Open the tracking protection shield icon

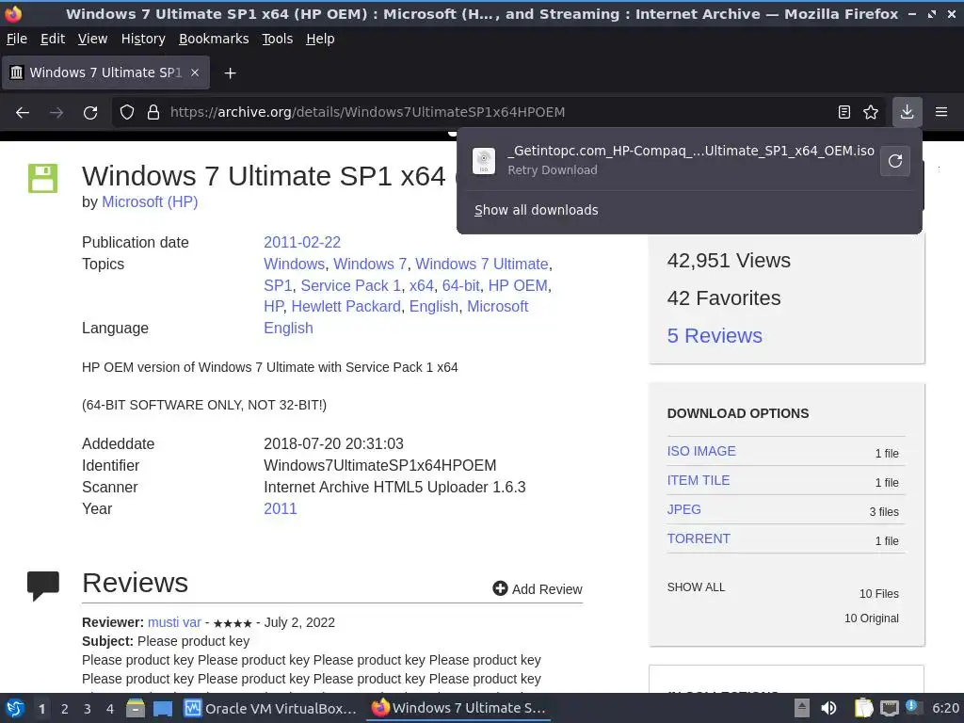click(127, 113)
